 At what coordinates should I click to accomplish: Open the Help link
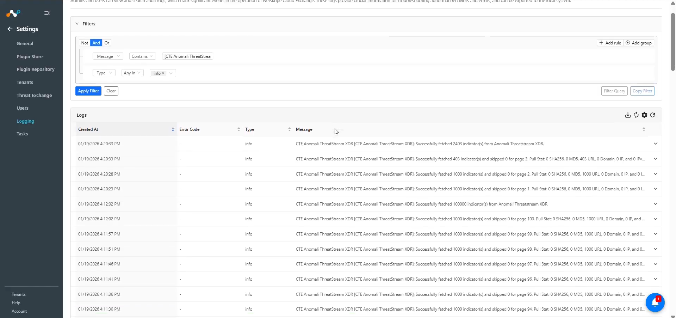(16, 303)
